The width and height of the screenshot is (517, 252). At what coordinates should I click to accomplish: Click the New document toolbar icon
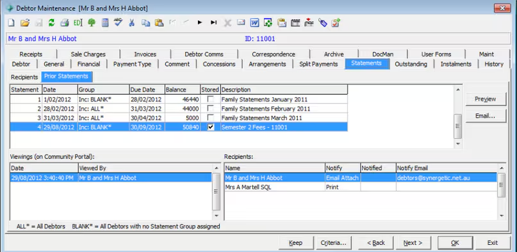click(x=12, y=22)
